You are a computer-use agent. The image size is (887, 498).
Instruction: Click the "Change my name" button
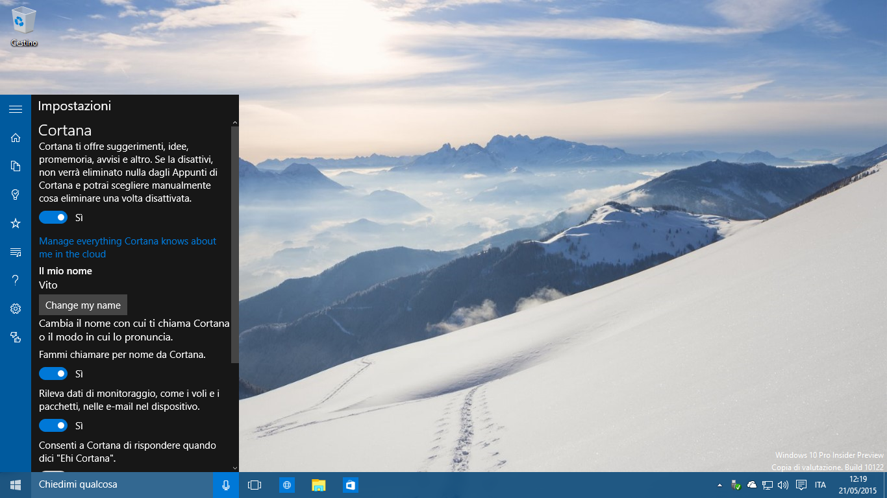pos(83,305)
